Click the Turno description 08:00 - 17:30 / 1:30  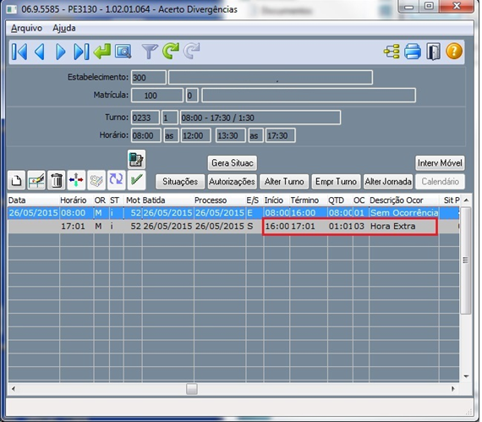click(x=260, y=118)
